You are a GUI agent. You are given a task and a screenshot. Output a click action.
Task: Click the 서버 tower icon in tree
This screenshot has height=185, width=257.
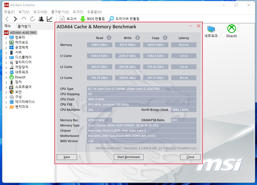[12, 53]
